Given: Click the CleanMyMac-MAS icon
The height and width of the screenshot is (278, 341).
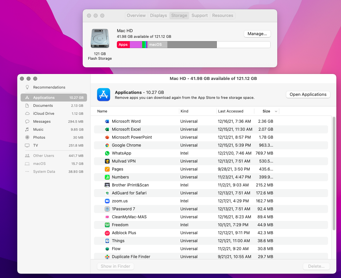Looking at the screenshot, I should click(107, 217).
